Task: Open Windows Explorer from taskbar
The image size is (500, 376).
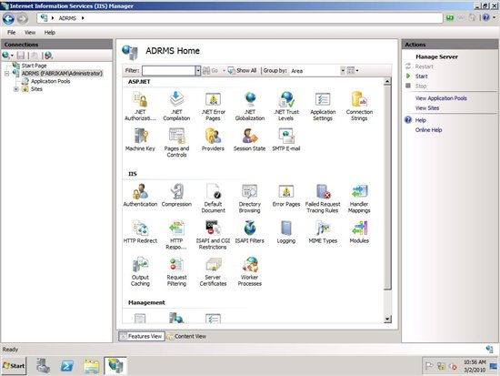Action: (x=92, y=366)
